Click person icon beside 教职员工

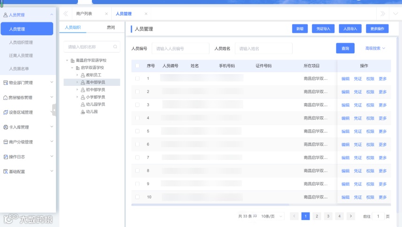pyautogui.click(x=83, y=75)
